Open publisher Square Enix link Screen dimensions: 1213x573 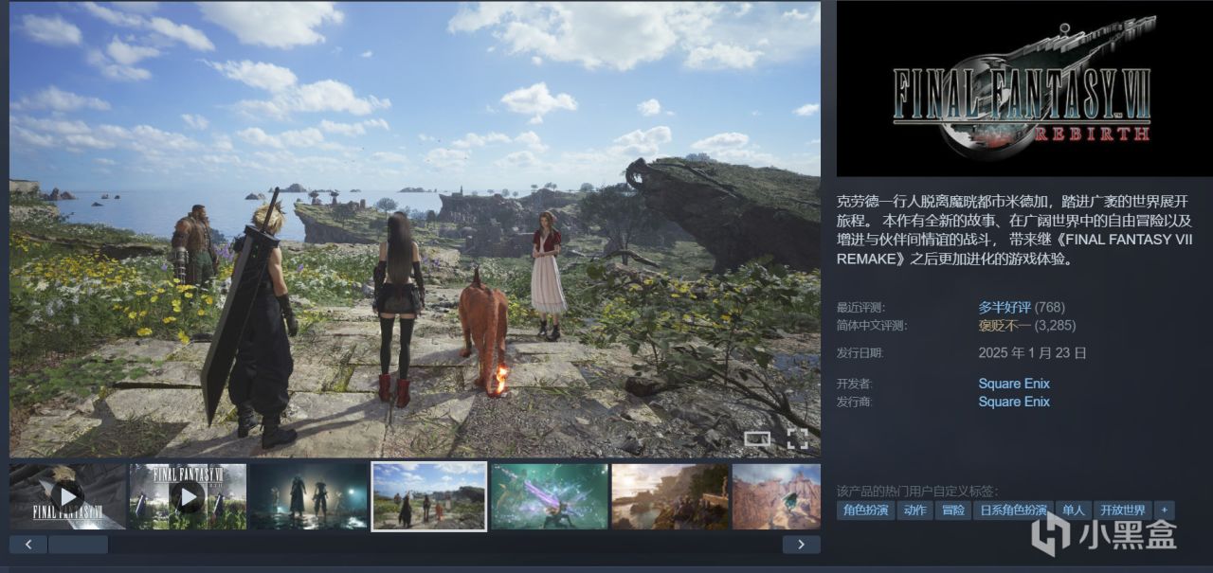pos(1014,402)
